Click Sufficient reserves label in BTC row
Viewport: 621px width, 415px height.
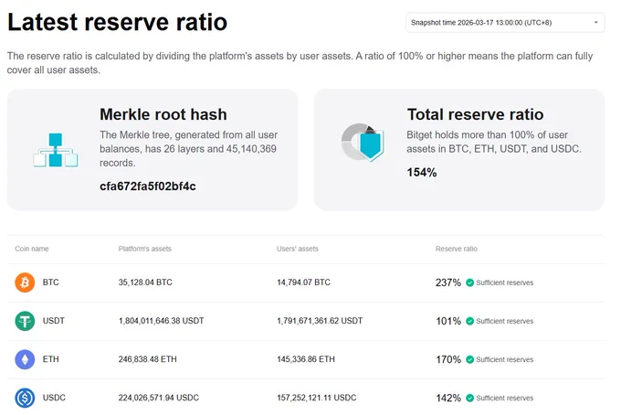(504, 282)
